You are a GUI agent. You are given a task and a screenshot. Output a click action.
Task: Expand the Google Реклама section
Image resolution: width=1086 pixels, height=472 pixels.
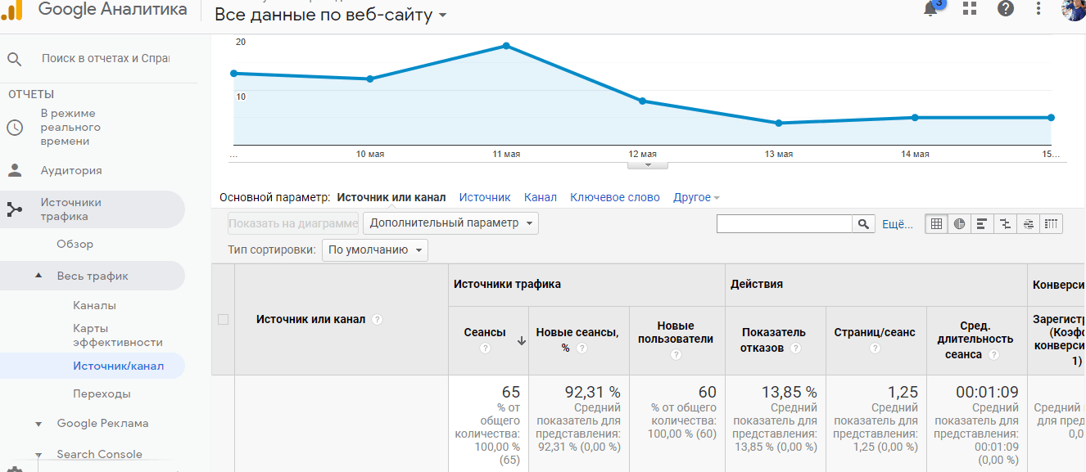tap(38, 424)
